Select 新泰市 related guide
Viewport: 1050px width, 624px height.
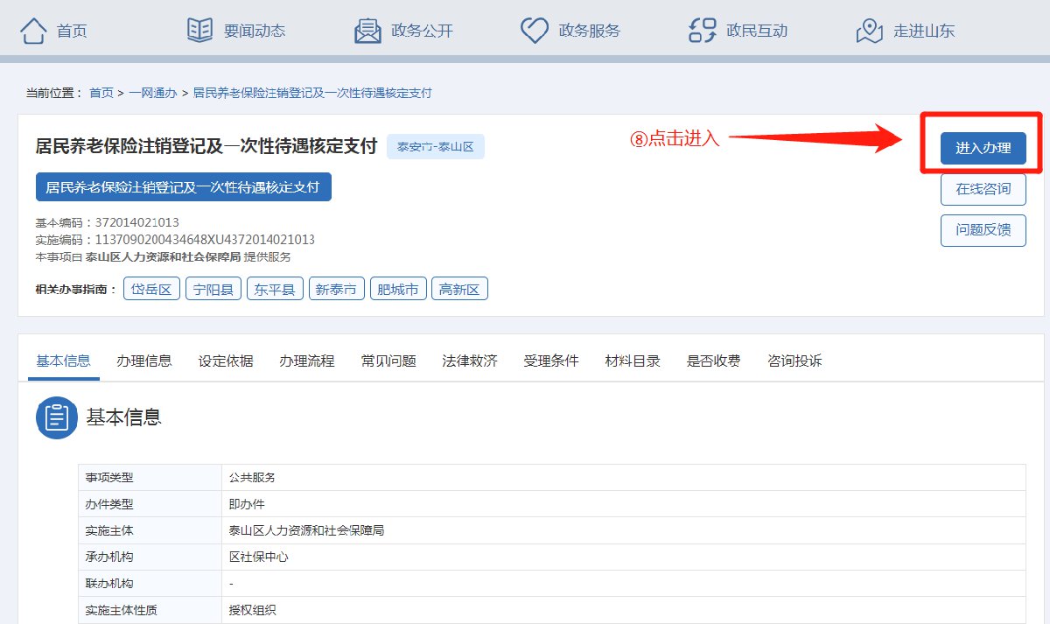click(x=336, y=290)
